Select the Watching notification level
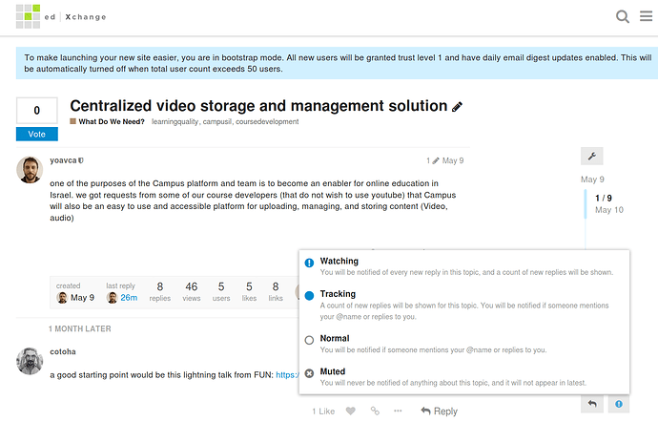Screen dimensions: 658x422 coord(339,261)
